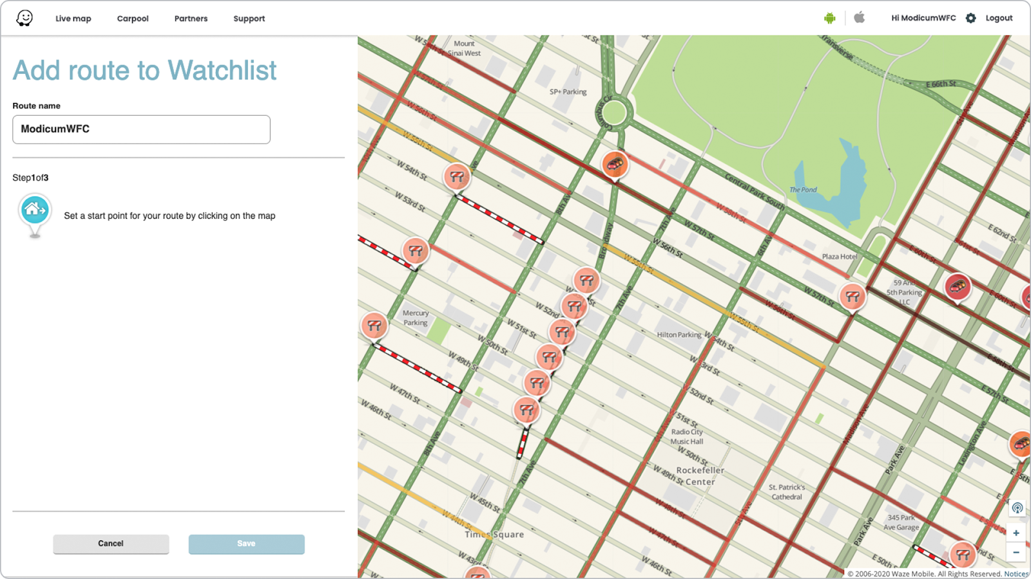1031x579 pixels.
Task: Zoom in the map with plus button
Action: (1016, 533)
